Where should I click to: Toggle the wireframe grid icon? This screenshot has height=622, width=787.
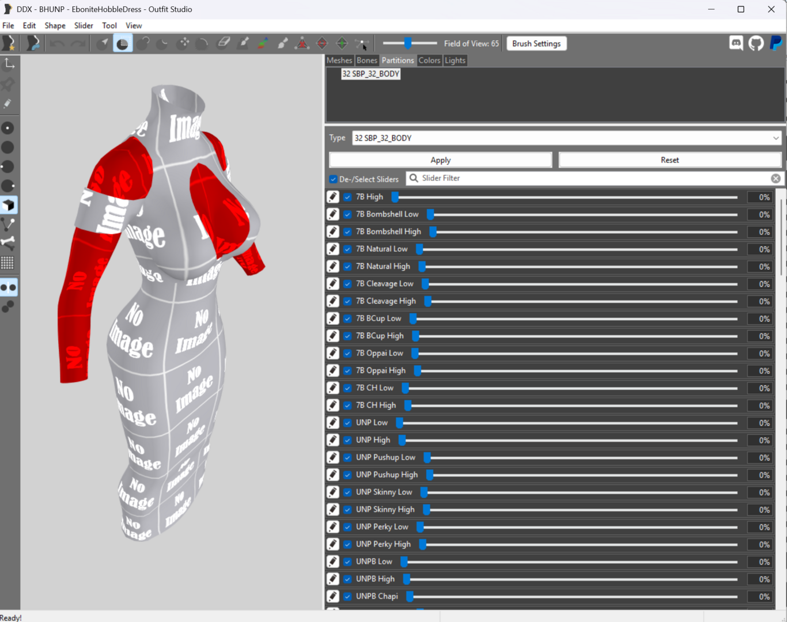coord(7,263)
